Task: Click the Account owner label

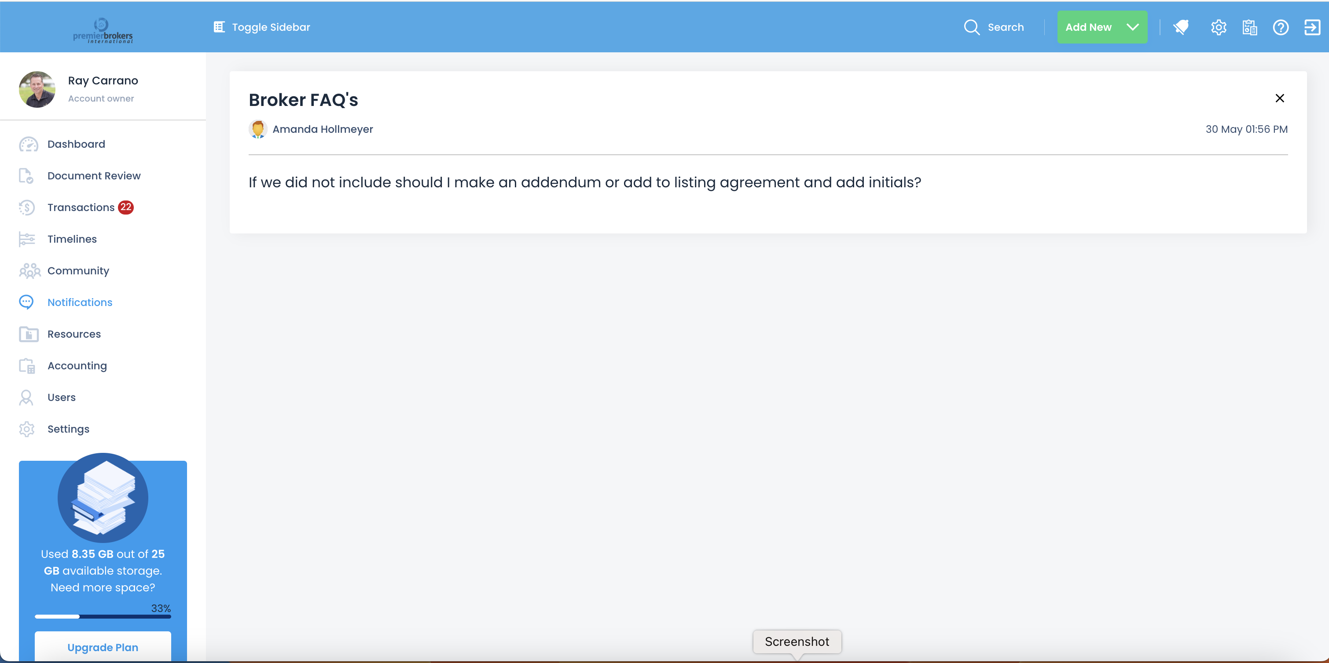Action: click(101, 98)
